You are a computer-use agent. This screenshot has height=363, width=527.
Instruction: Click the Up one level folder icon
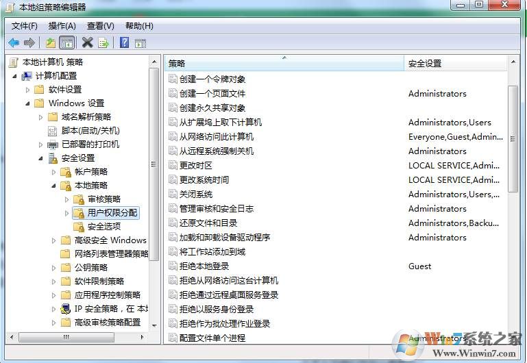click(x=51, y=43)
